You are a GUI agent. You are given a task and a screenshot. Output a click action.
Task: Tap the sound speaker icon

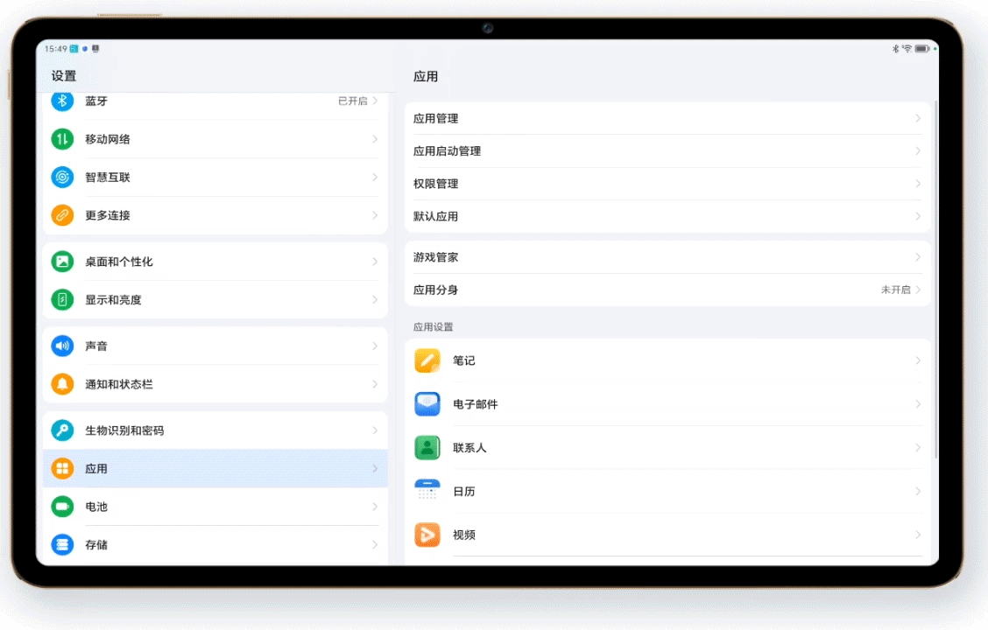62,346
